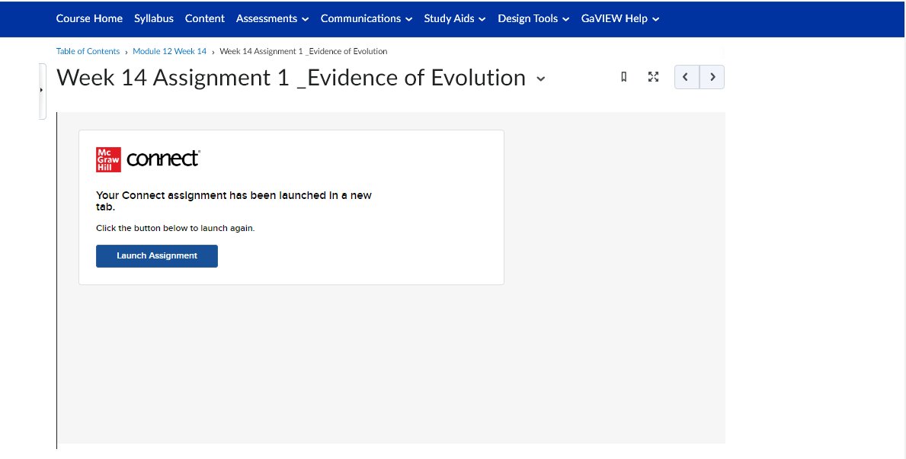Viewport: 906px width, 459px height.
Task: Click the 'Week 14 Assignment 1 _Evidence of Evolution' heading
Action: 291,78
